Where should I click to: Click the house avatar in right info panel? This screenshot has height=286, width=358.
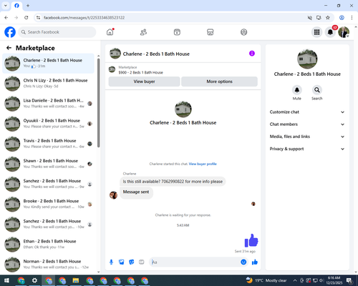[307, 59]
